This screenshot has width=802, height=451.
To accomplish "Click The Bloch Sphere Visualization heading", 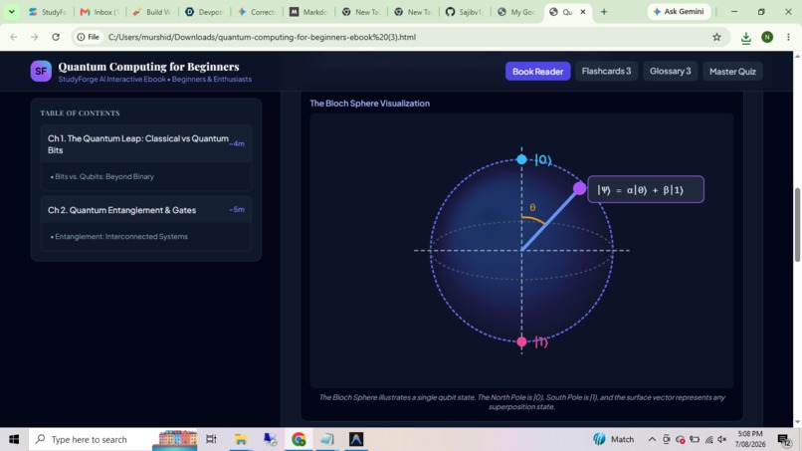I will (369, 103).
